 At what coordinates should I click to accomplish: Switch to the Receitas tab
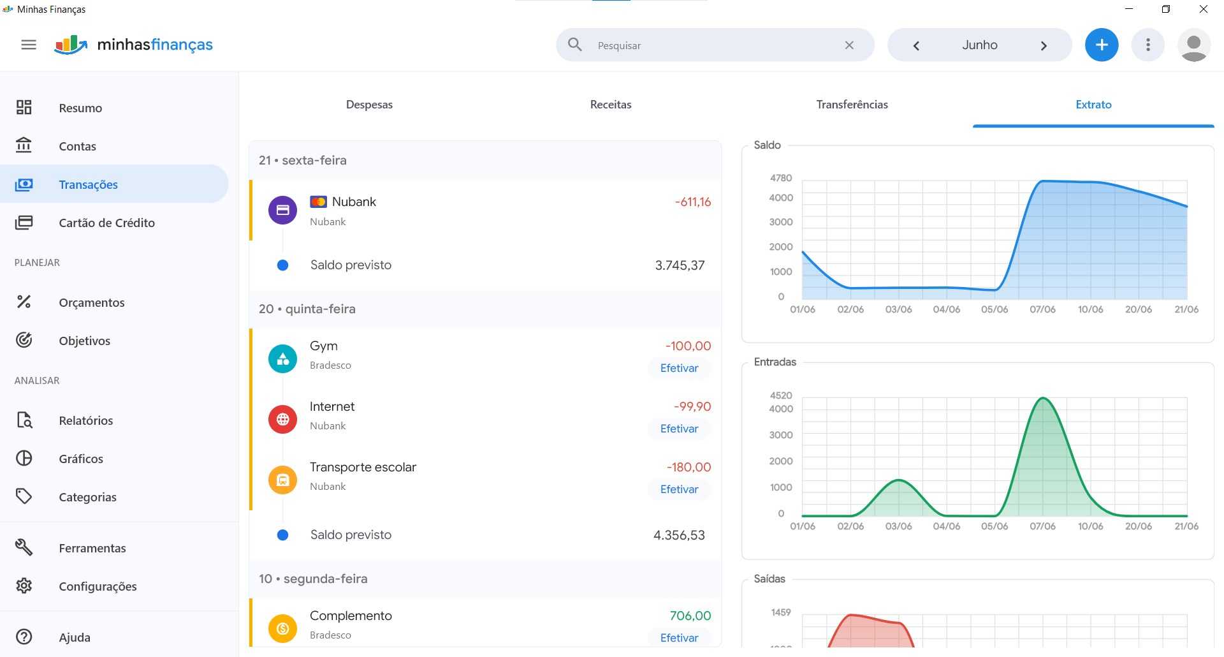click(x=611, y=105)
